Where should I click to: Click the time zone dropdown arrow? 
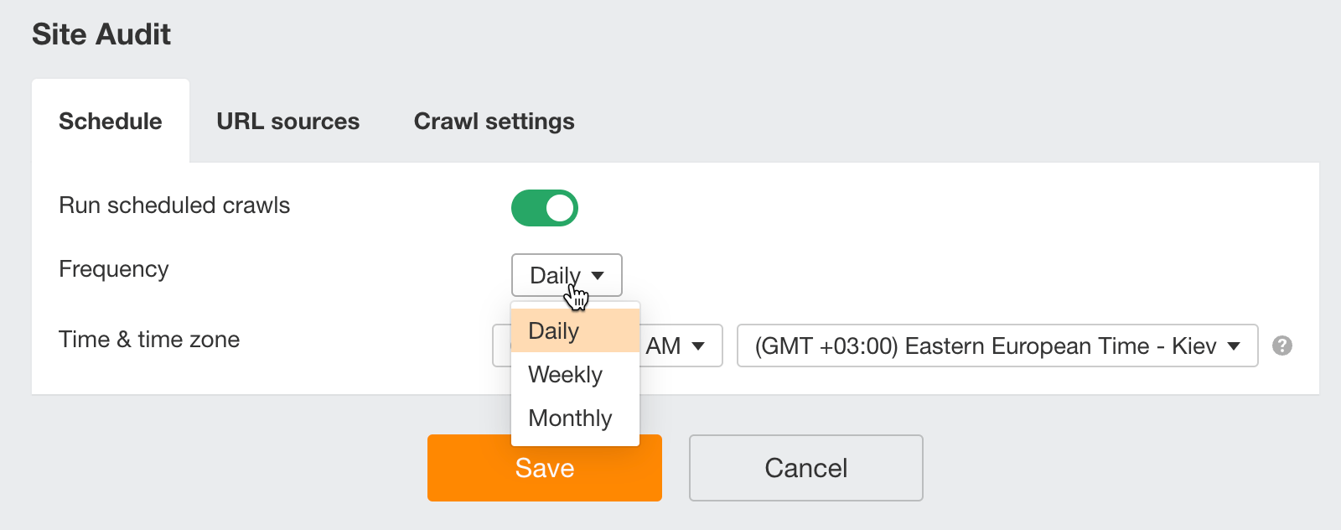click(1235, 346)
